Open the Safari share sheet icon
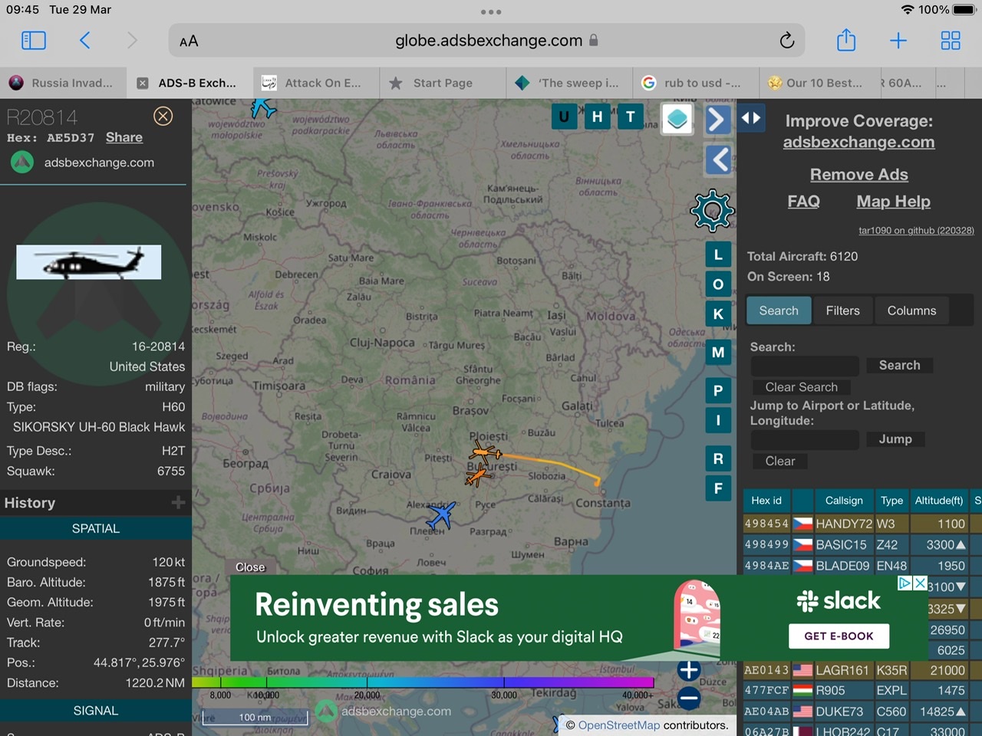Image resolution: width=982 pixels, height=736 pixels. (846, 40)
